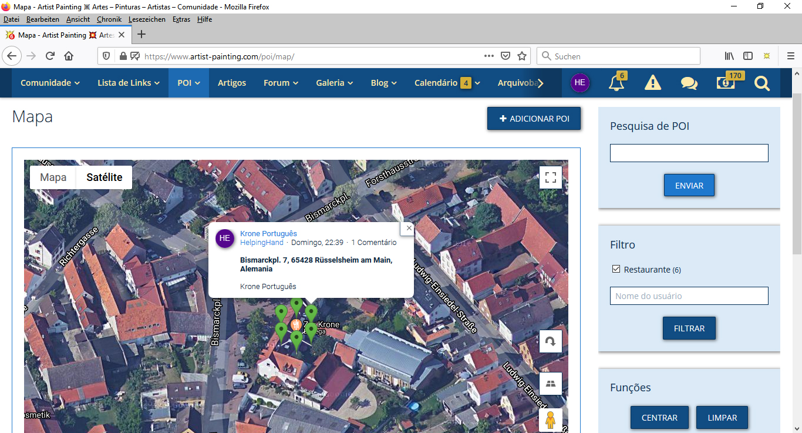Focus Firefox Suchen search box
Viewport: 802px width, 433px height.
pyautogui.click(x=618, y=56)
